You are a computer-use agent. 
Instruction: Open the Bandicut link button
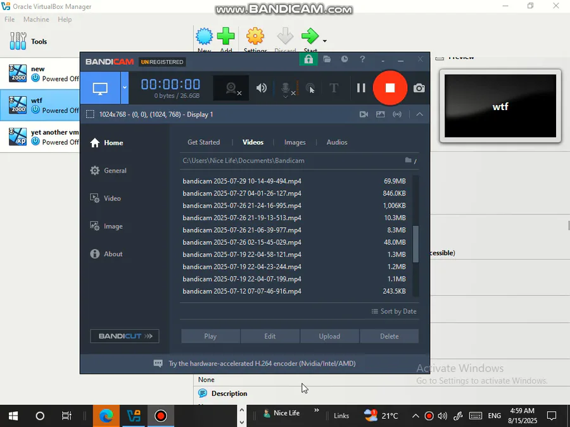pos(124,337)
